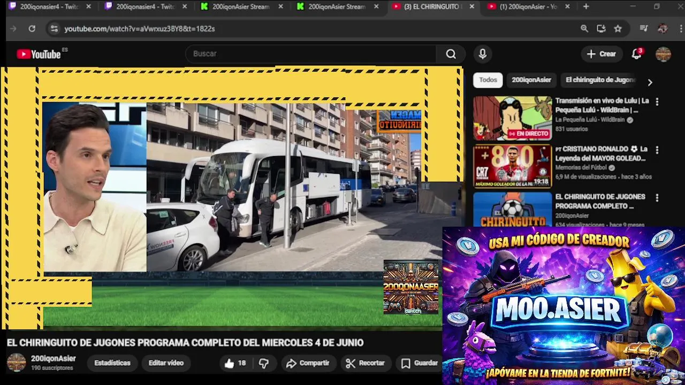Open the Chrome profile avatar
Viewport: 685px width, 385px height.
click(x=663, y=28)
